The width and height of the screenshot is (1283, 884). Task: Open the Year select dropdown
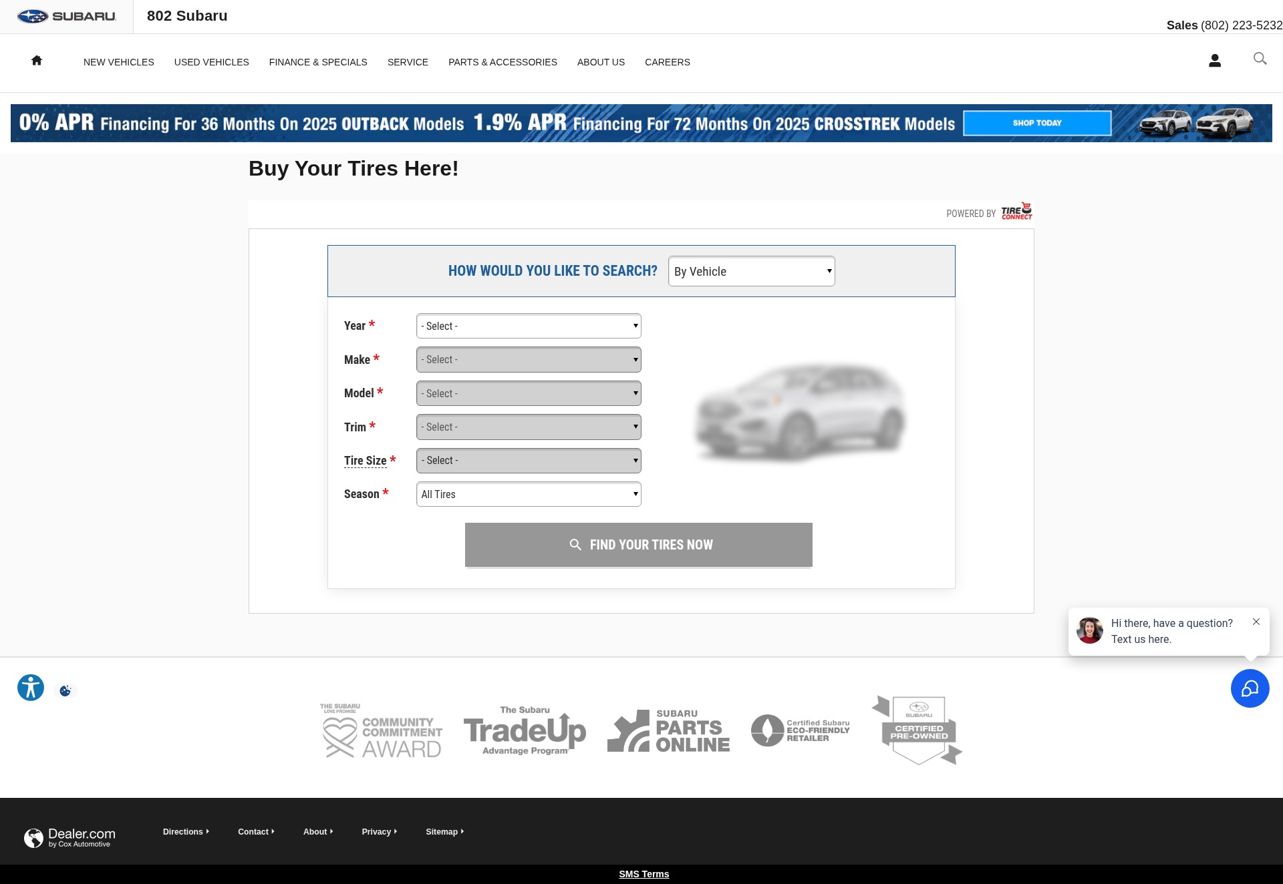tap(529, 326)
